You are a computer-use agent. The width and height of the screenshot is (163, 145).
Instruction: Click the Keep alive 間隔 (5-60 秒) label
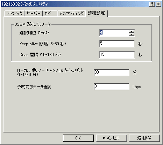43,44
